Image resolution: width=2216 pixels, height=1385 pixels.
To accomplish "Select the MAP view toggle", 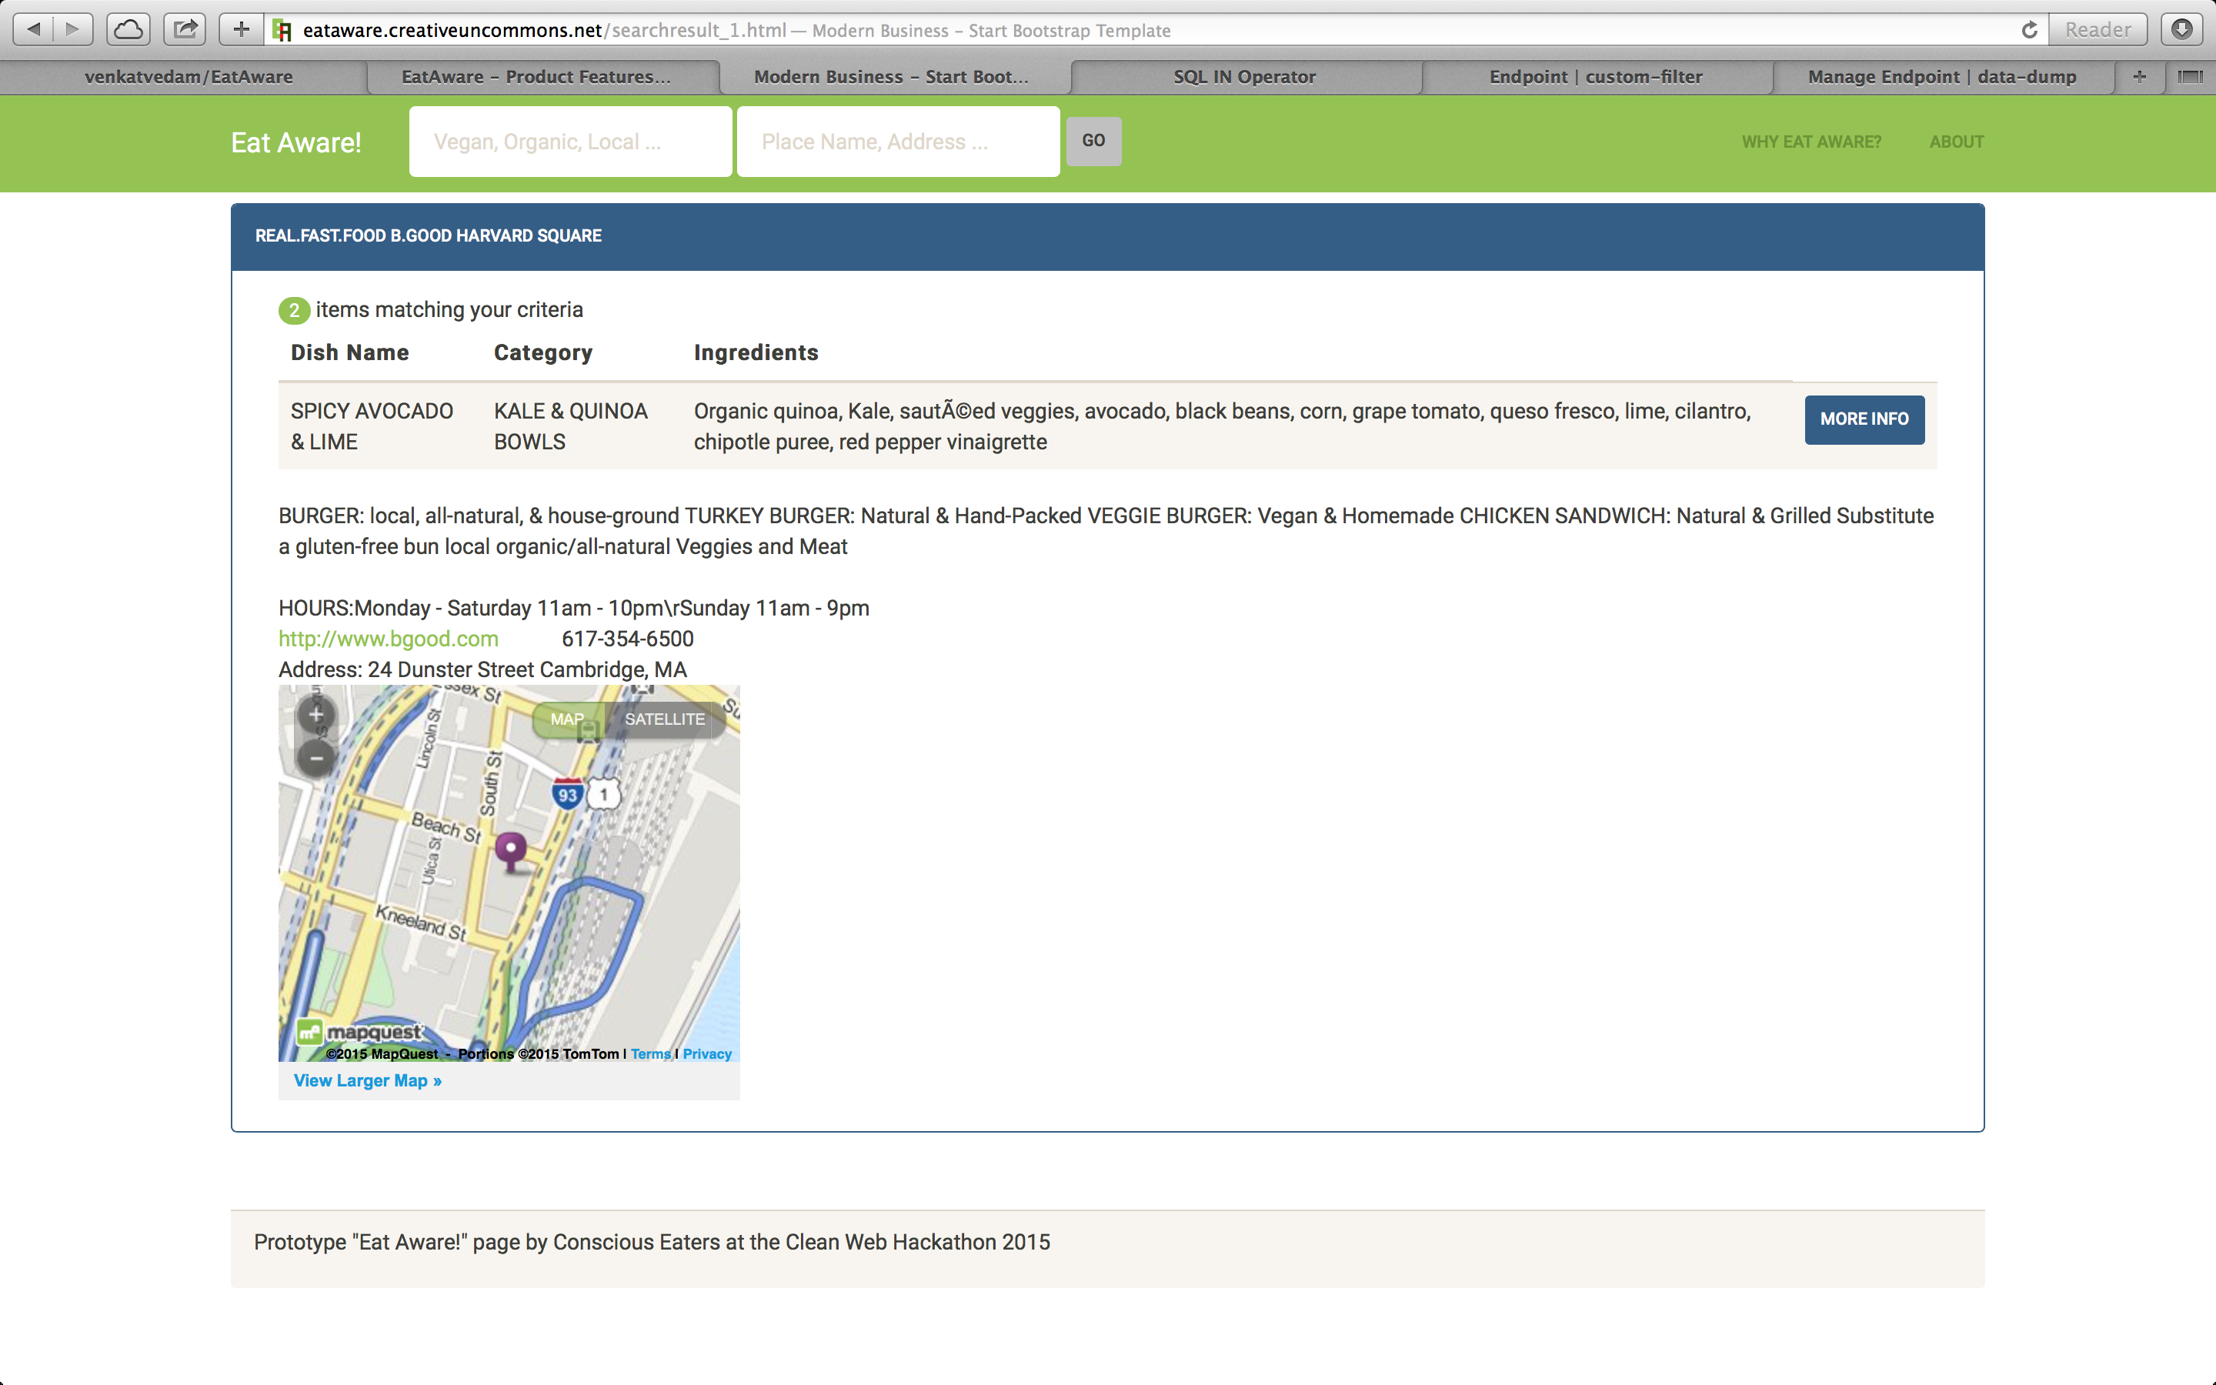I will (x=567, y=719).
